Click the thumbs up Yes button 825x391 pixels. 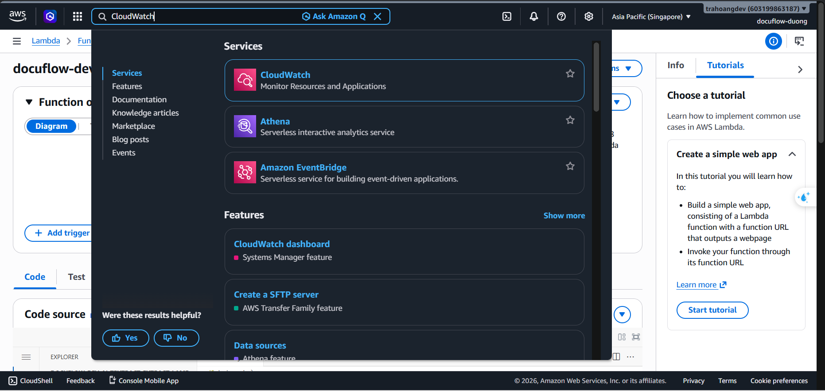126,338
